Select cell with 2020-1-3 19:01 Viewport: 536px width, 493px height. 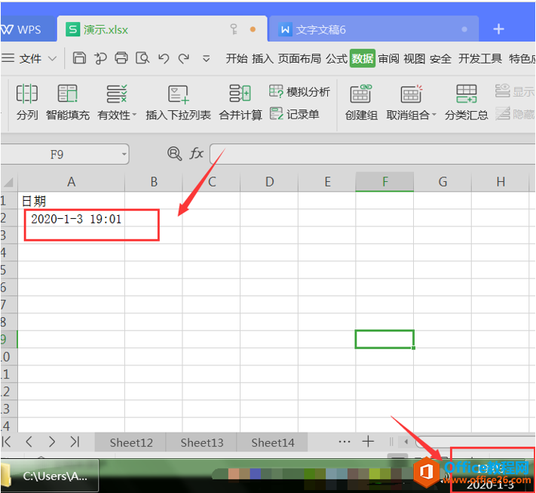click(71, 218)
